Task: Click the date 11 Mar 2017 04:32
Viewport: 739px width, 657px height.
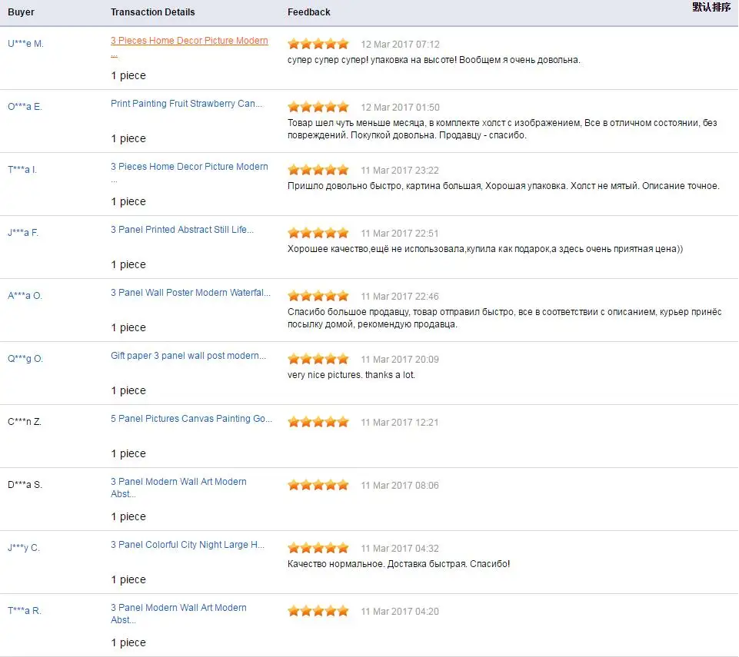Action: coord(400,548)
